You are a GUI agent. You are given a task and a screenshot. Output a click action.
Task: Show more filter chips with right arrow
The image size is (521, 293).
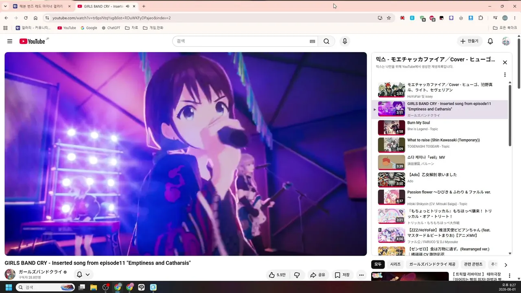coord(506,265)
